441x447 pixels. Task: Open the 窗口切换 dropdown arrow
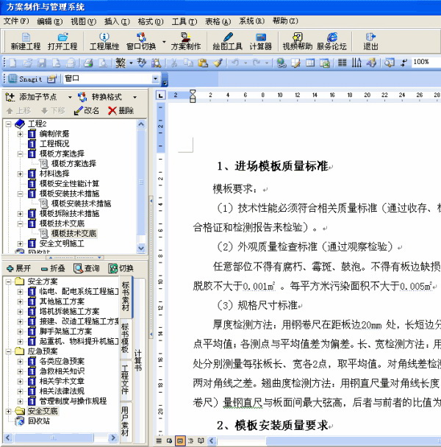164,42
